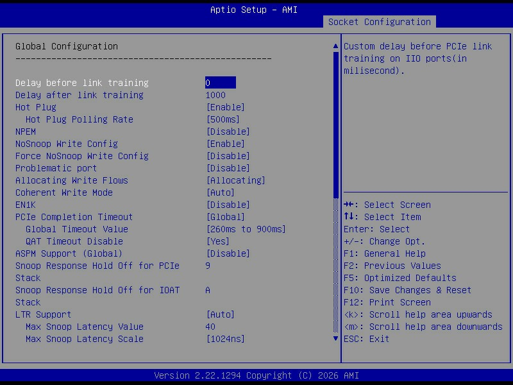The image size is (513, 385).
Task: Select the Hot Plug setting label
Action: (x=36, y=107)
